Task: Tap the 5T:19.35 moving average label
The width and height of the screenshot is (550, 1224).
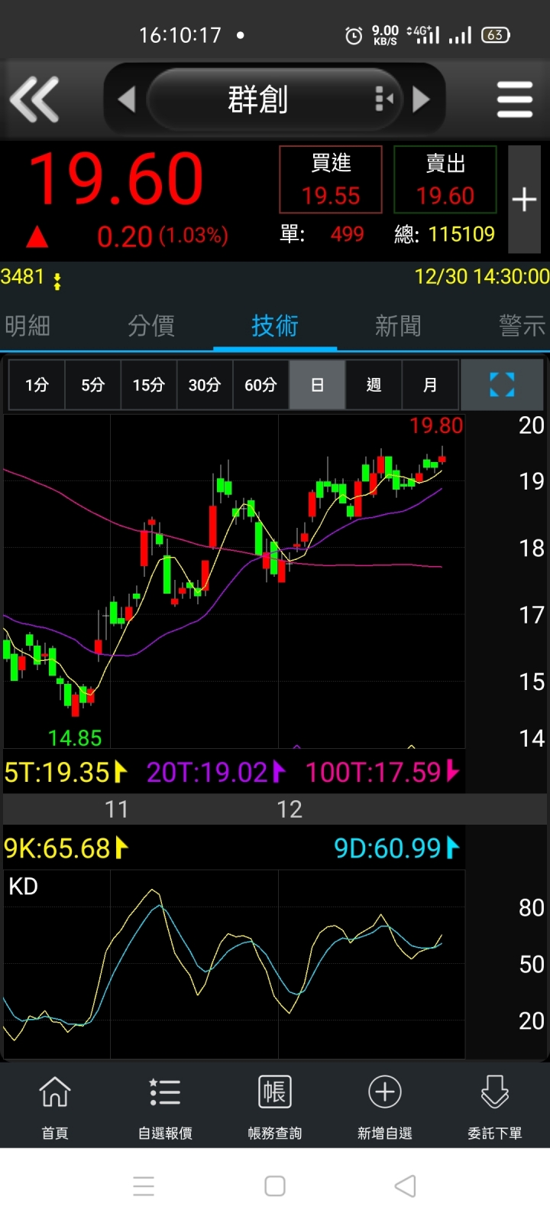Action: 66,772
